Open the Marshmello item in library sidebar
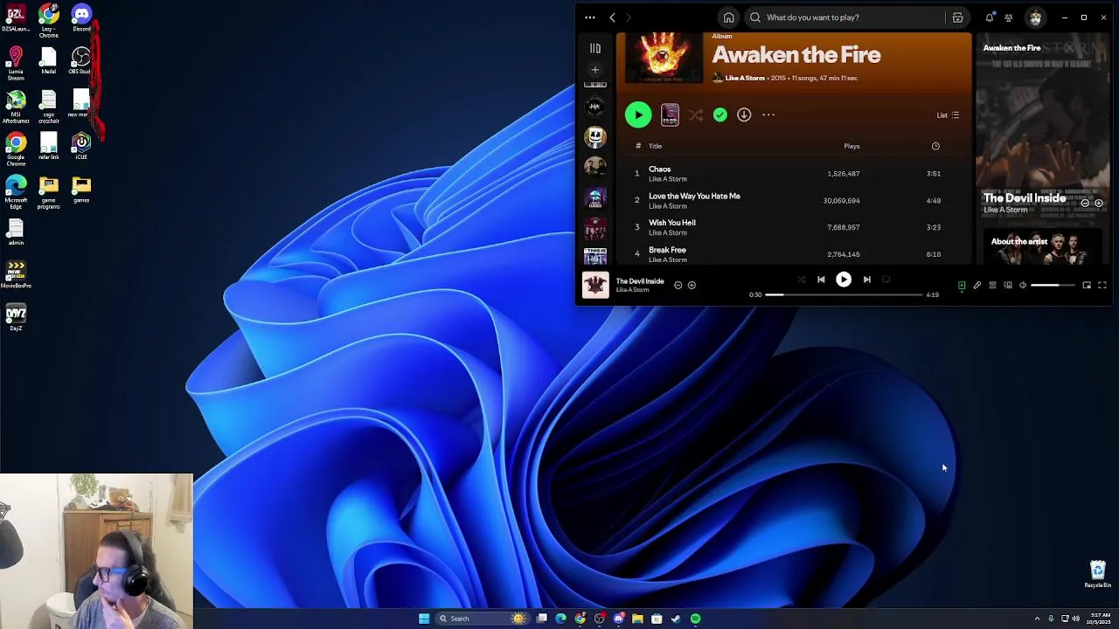This screenshot has height=629, width=1119. tap(595, 137)
